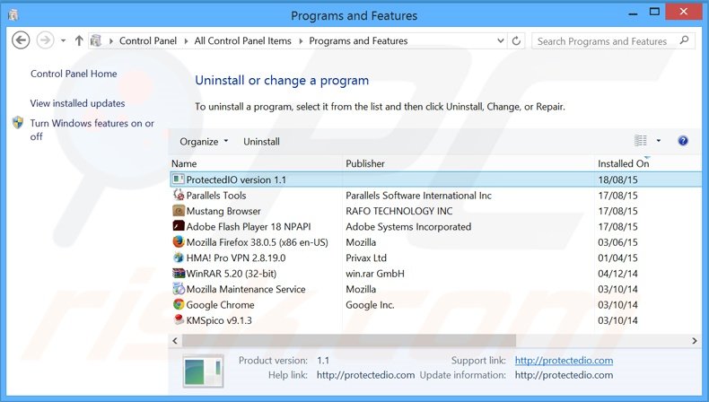Click publisher Parallels Software International Inc

[418, 196]
